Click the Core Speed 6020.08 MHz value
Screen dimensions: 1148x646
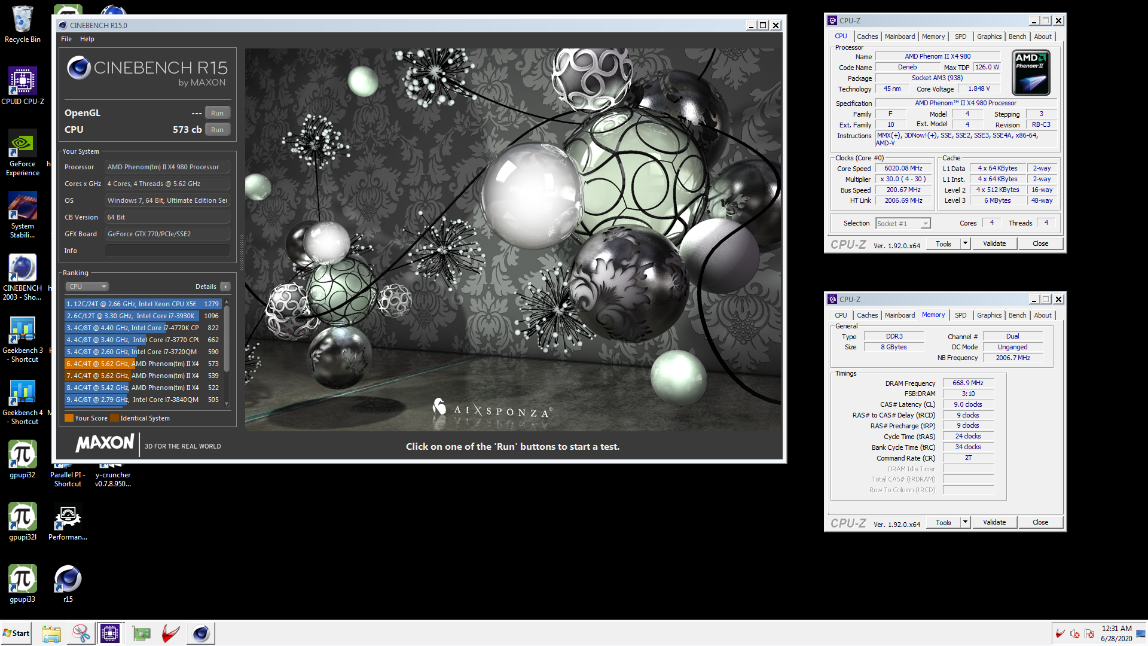tap(903, 169)
